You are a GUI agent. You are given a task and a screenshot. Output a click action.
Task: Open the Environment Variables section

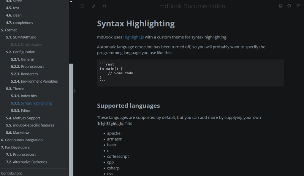[39, 82]
